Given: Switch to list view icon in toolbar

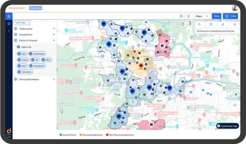Looking at the screenshot, I should [189, 16].
